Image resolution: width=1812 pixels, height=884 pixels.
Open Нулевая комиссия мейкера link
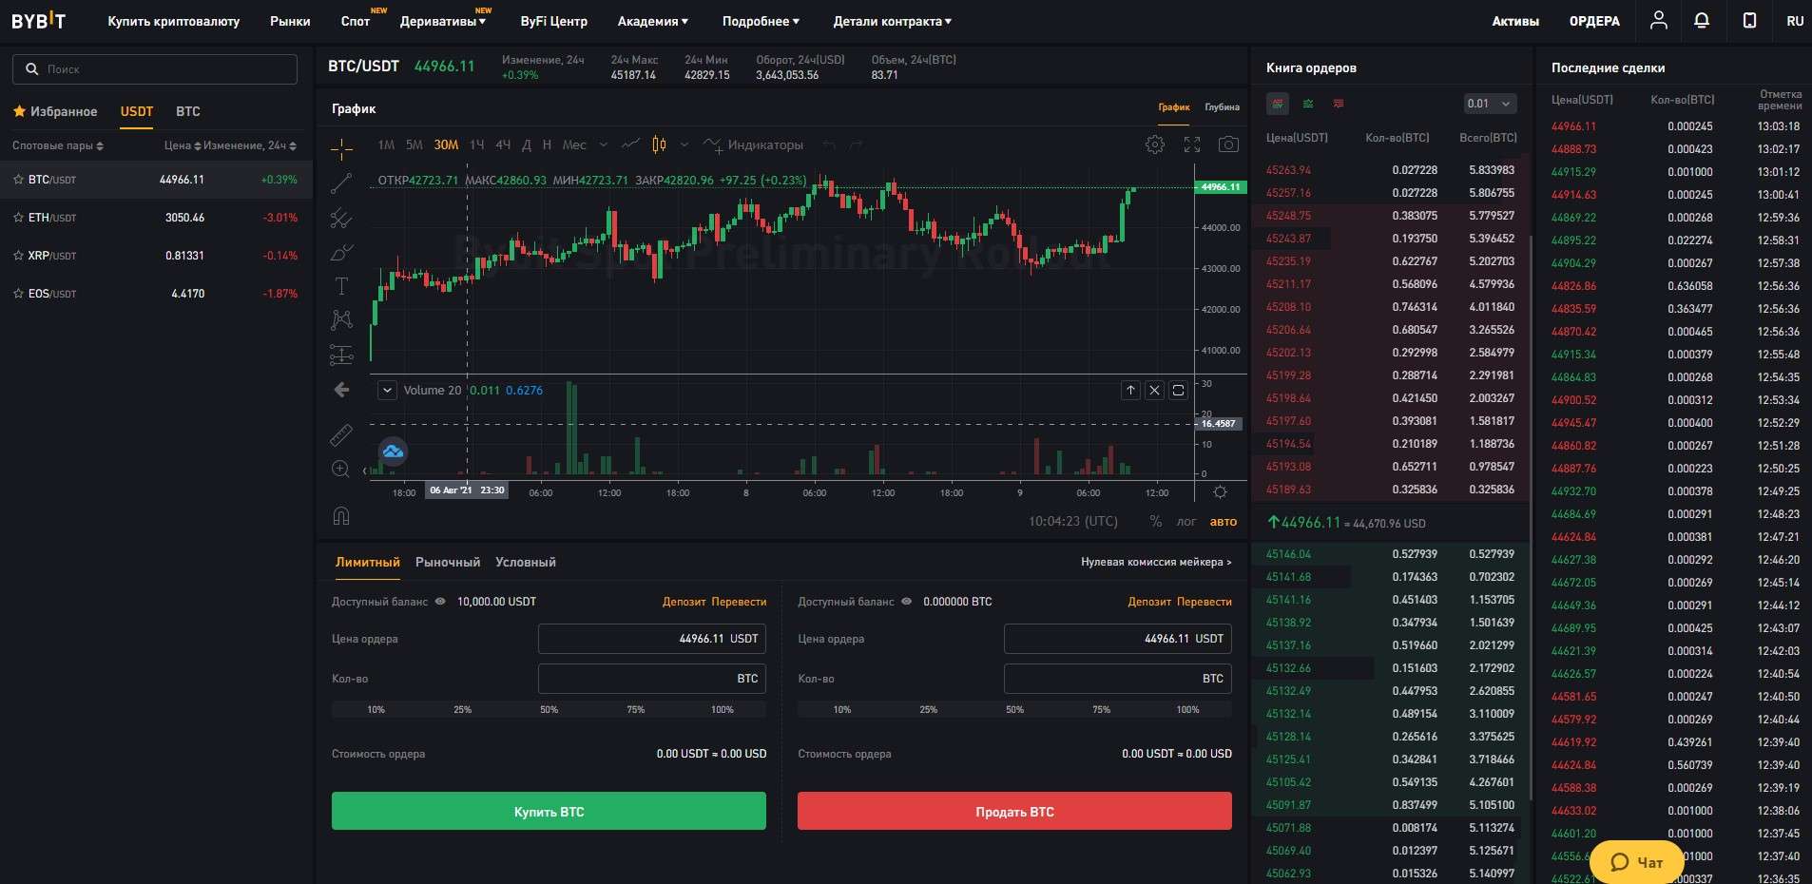[1156, 562]
